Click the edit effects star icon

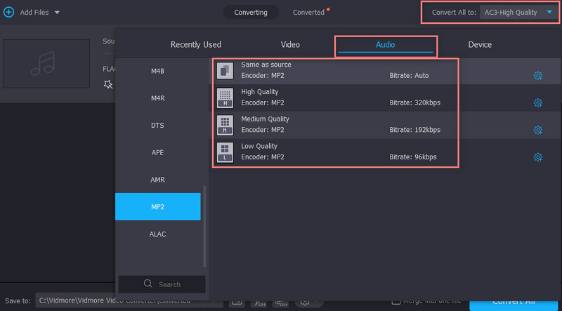tap(108, 84)
